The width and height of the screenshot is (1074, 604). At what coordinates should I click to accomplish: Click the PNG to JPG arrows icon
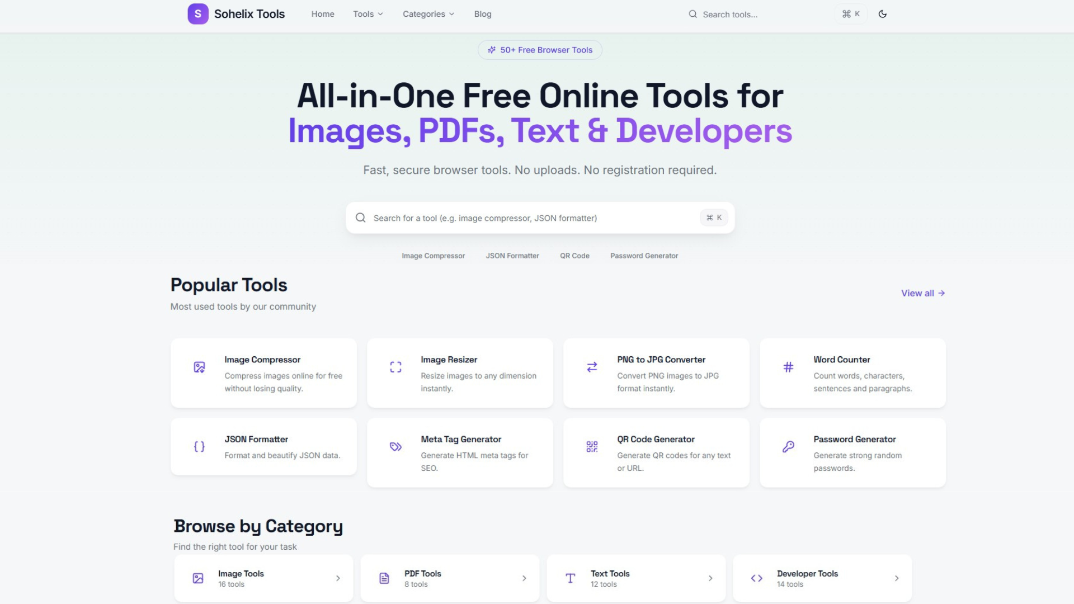(592, 367)
